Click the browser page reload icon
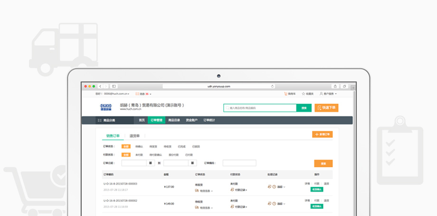Screen dimensions: 437x216 272,86
